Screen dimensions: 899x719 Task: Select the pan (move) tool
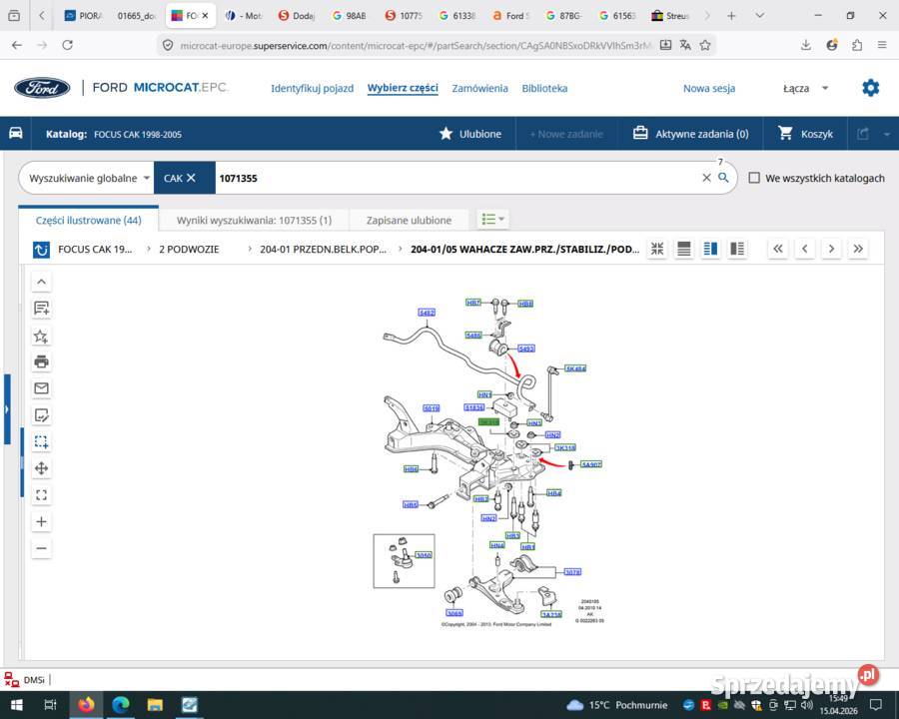(x=41, y=468)
